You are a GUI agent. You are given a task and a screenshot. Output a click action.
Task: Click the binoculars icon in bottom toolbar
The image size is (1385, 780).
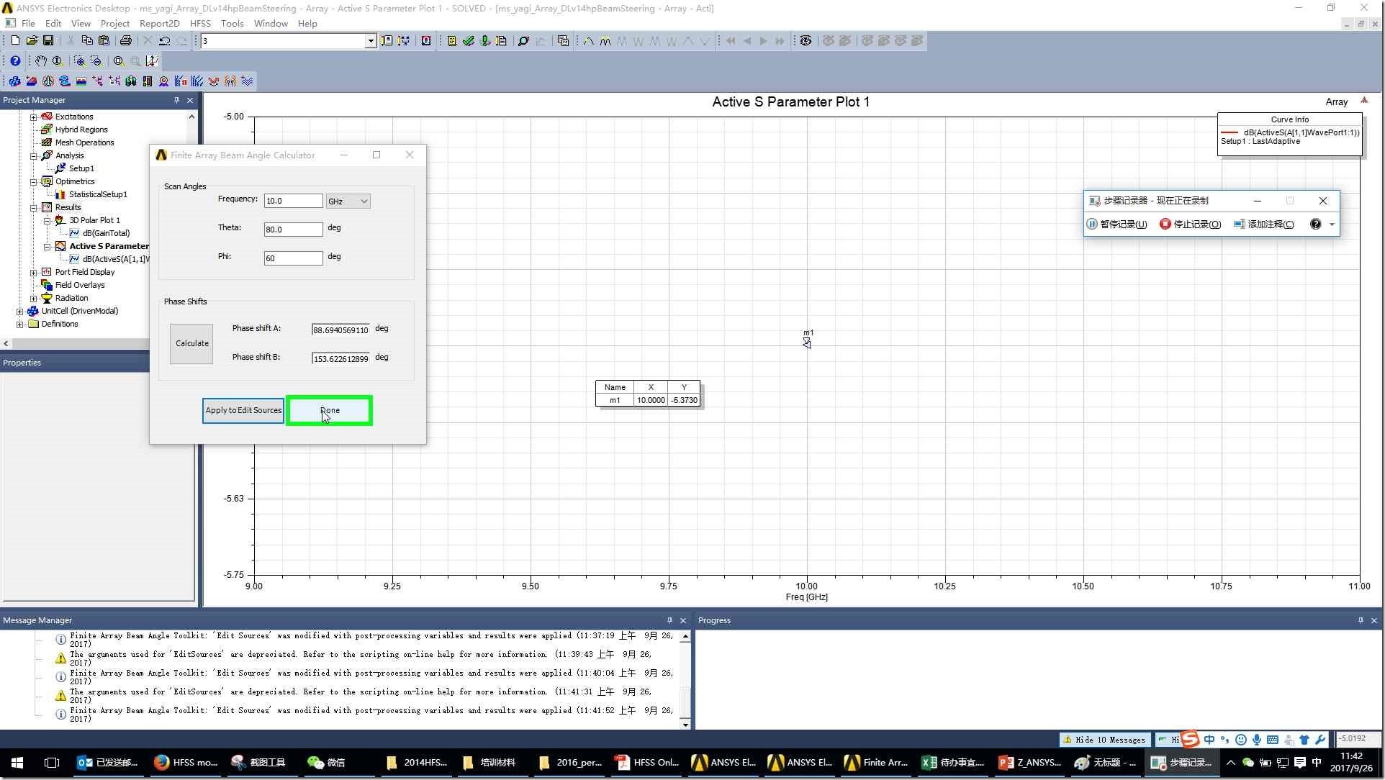click(x=131, y=81)
